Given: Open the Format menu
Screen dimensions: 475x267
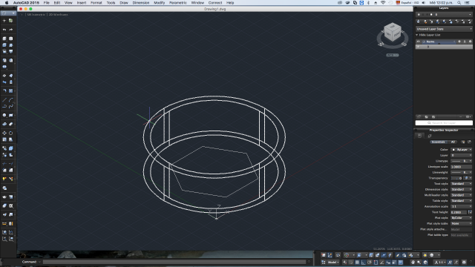Looking at the screenshot, I should [96, 3].
